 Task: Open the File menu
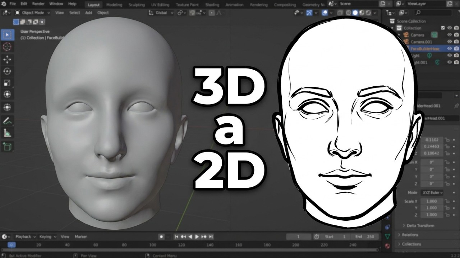point(13,4)
